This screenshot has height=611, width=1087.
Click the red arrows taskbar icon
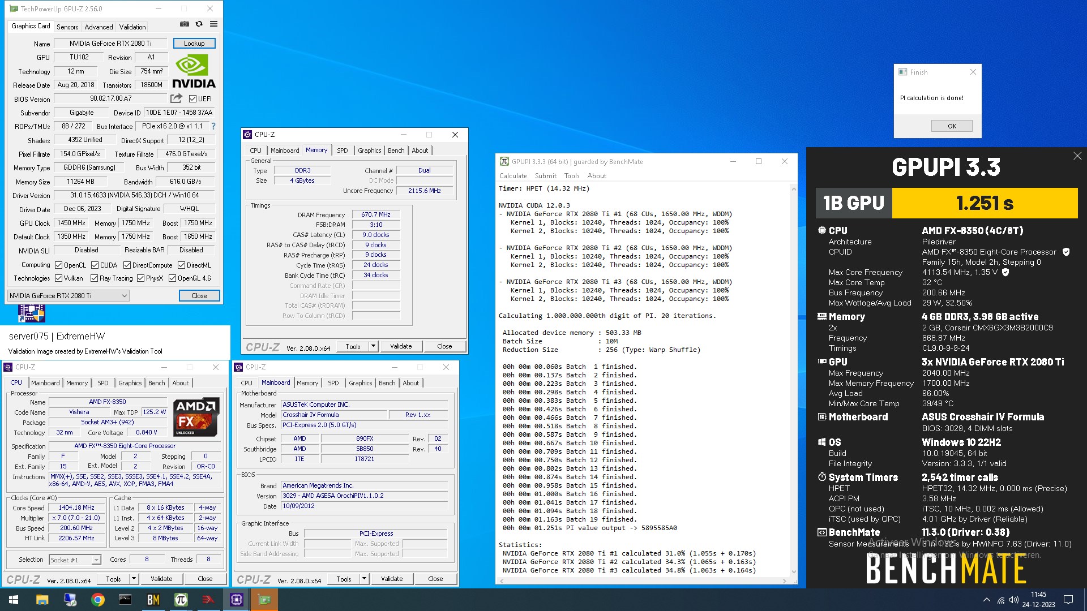[x=208, y=600]
